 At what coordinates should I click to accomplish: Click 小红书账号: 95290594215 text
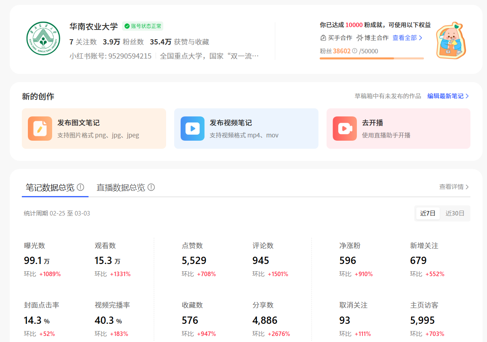coord(110,56)
